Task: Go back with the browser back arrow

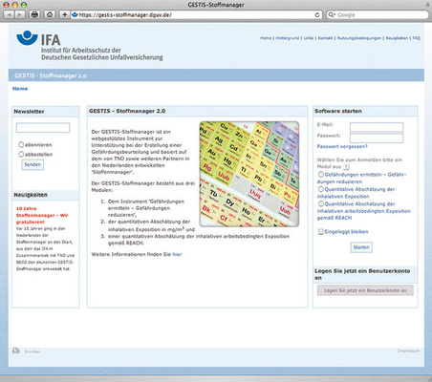Action: coord(10,14)
